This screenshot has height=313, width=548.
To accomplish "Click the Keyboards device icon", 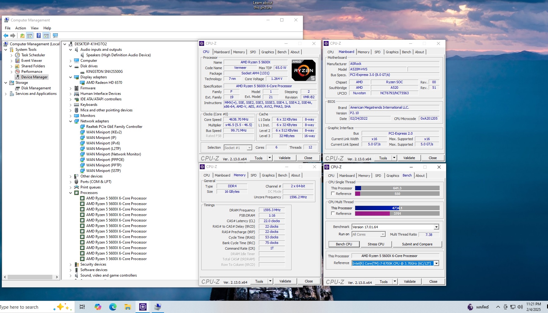I will click(76, 105).
